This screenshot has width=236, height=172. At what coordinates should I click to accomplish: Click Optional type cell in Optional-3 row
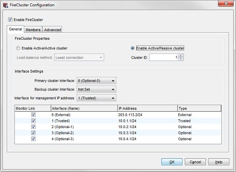(185, 139)
